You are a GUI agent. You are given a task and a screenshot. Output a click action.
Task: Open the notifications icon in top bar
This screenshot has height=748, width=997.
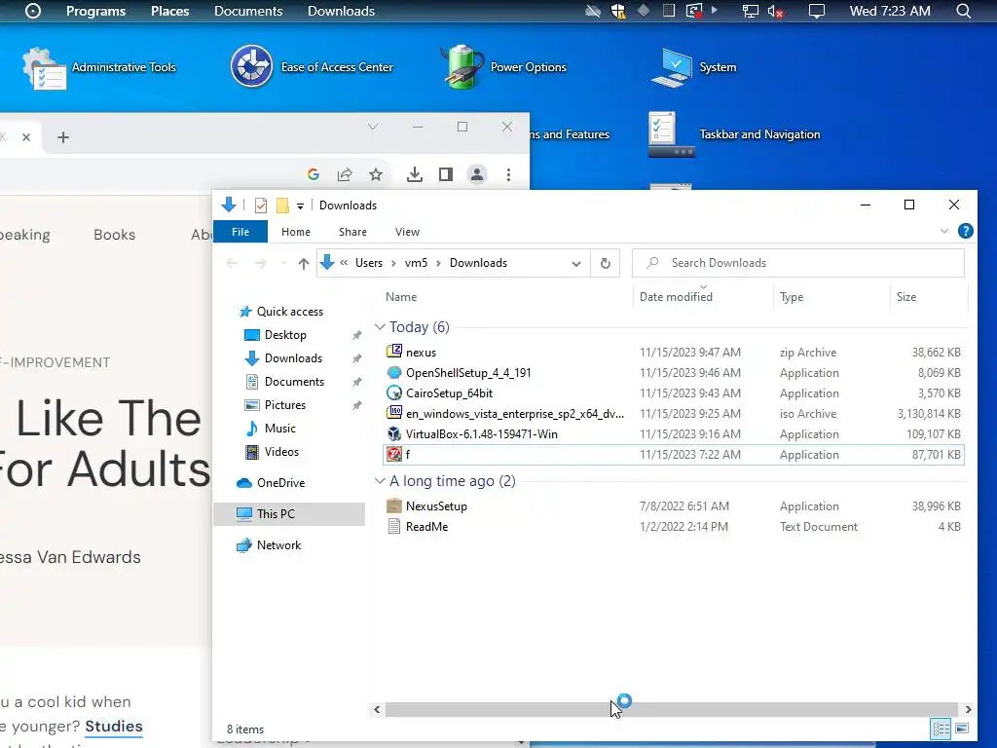point(817,11)
